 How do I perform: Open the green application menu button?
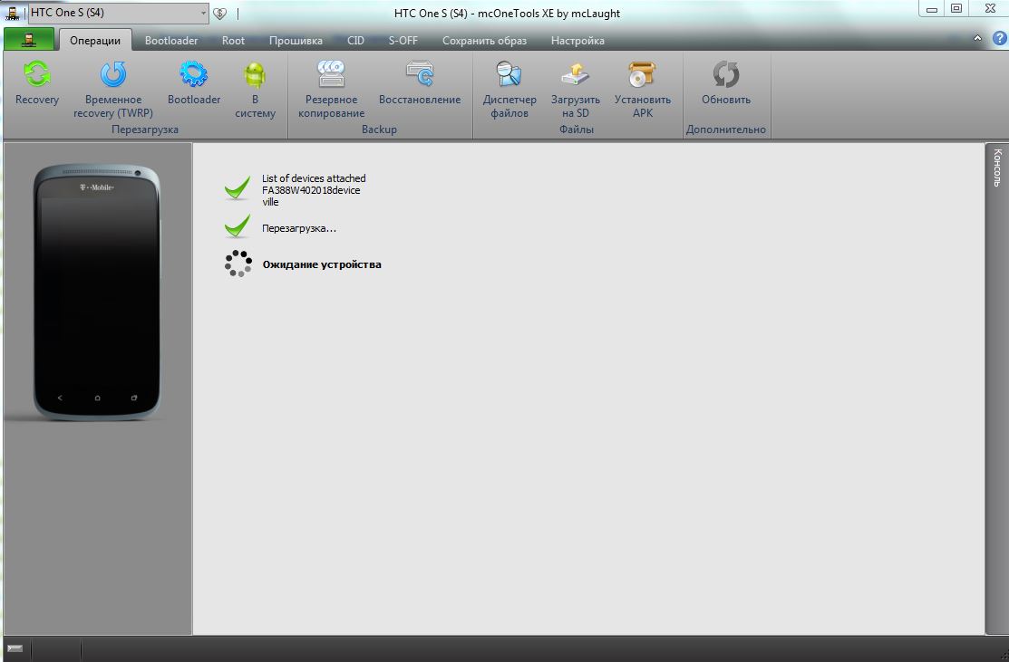[x=28, y=39]
